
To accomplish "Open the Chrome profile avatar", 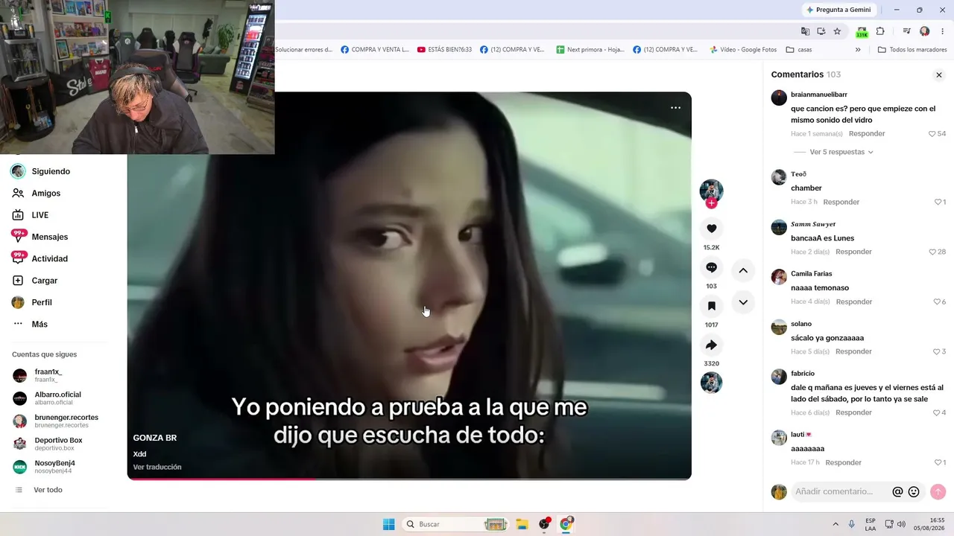I will tap(925, 31).
